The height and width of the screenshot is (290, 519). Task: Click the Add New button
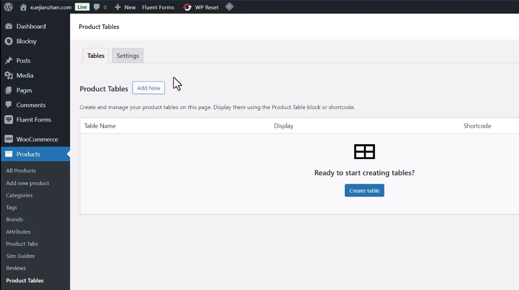click(x=149, y=88)
